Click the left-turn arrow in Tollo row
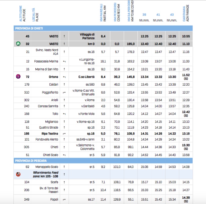The height and width of the screenshot is (204, 206). (x=64, y=114)
